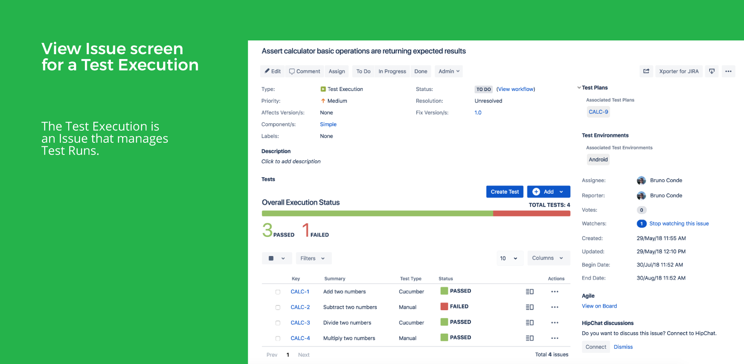The width and height of the screenshot is (744, 364).
Task: Open actions menu for CALC-1 row
Action: [555, 292]
